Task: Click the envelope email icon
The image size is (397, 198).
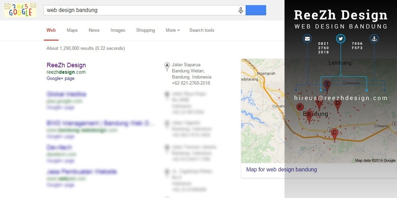Action: (x=307, y=39)
